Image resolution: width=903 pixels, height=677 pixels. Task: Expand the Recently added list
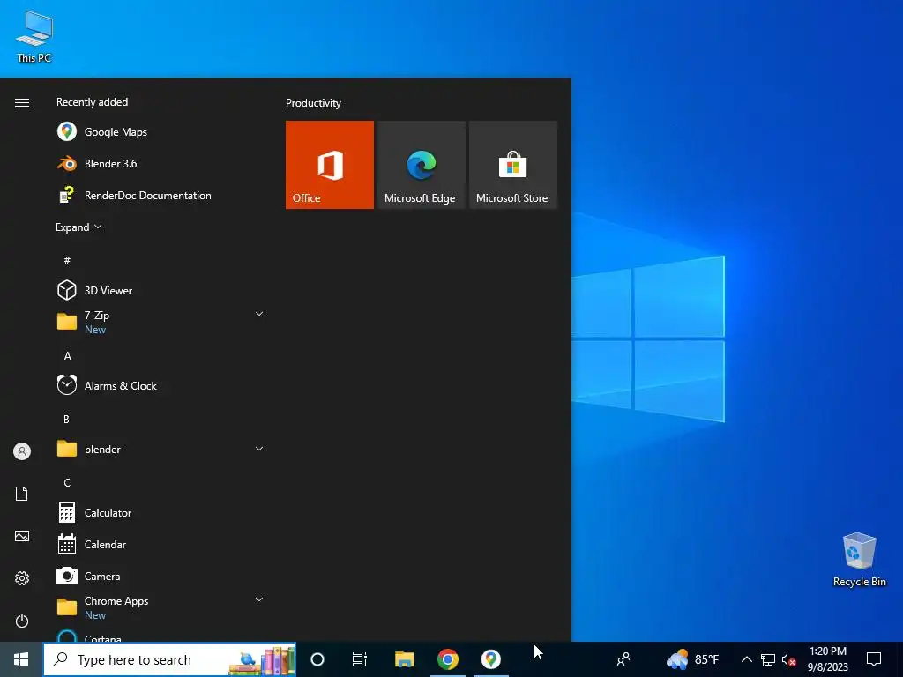point(78,227)
